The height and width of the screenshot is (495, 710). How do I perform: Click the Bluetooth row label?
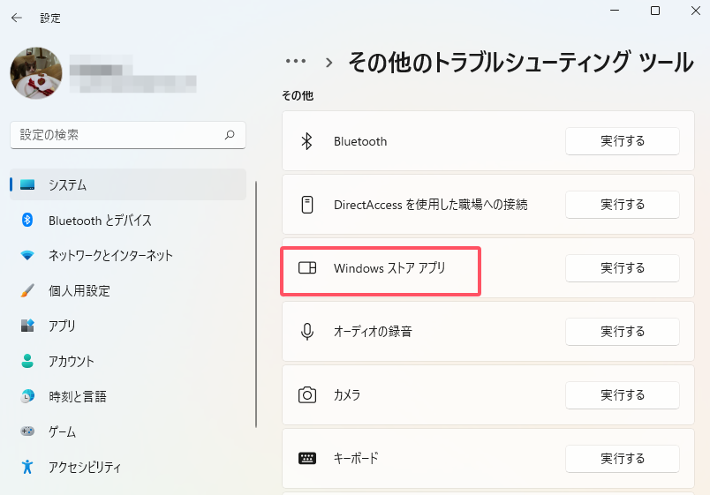[360, 141]
